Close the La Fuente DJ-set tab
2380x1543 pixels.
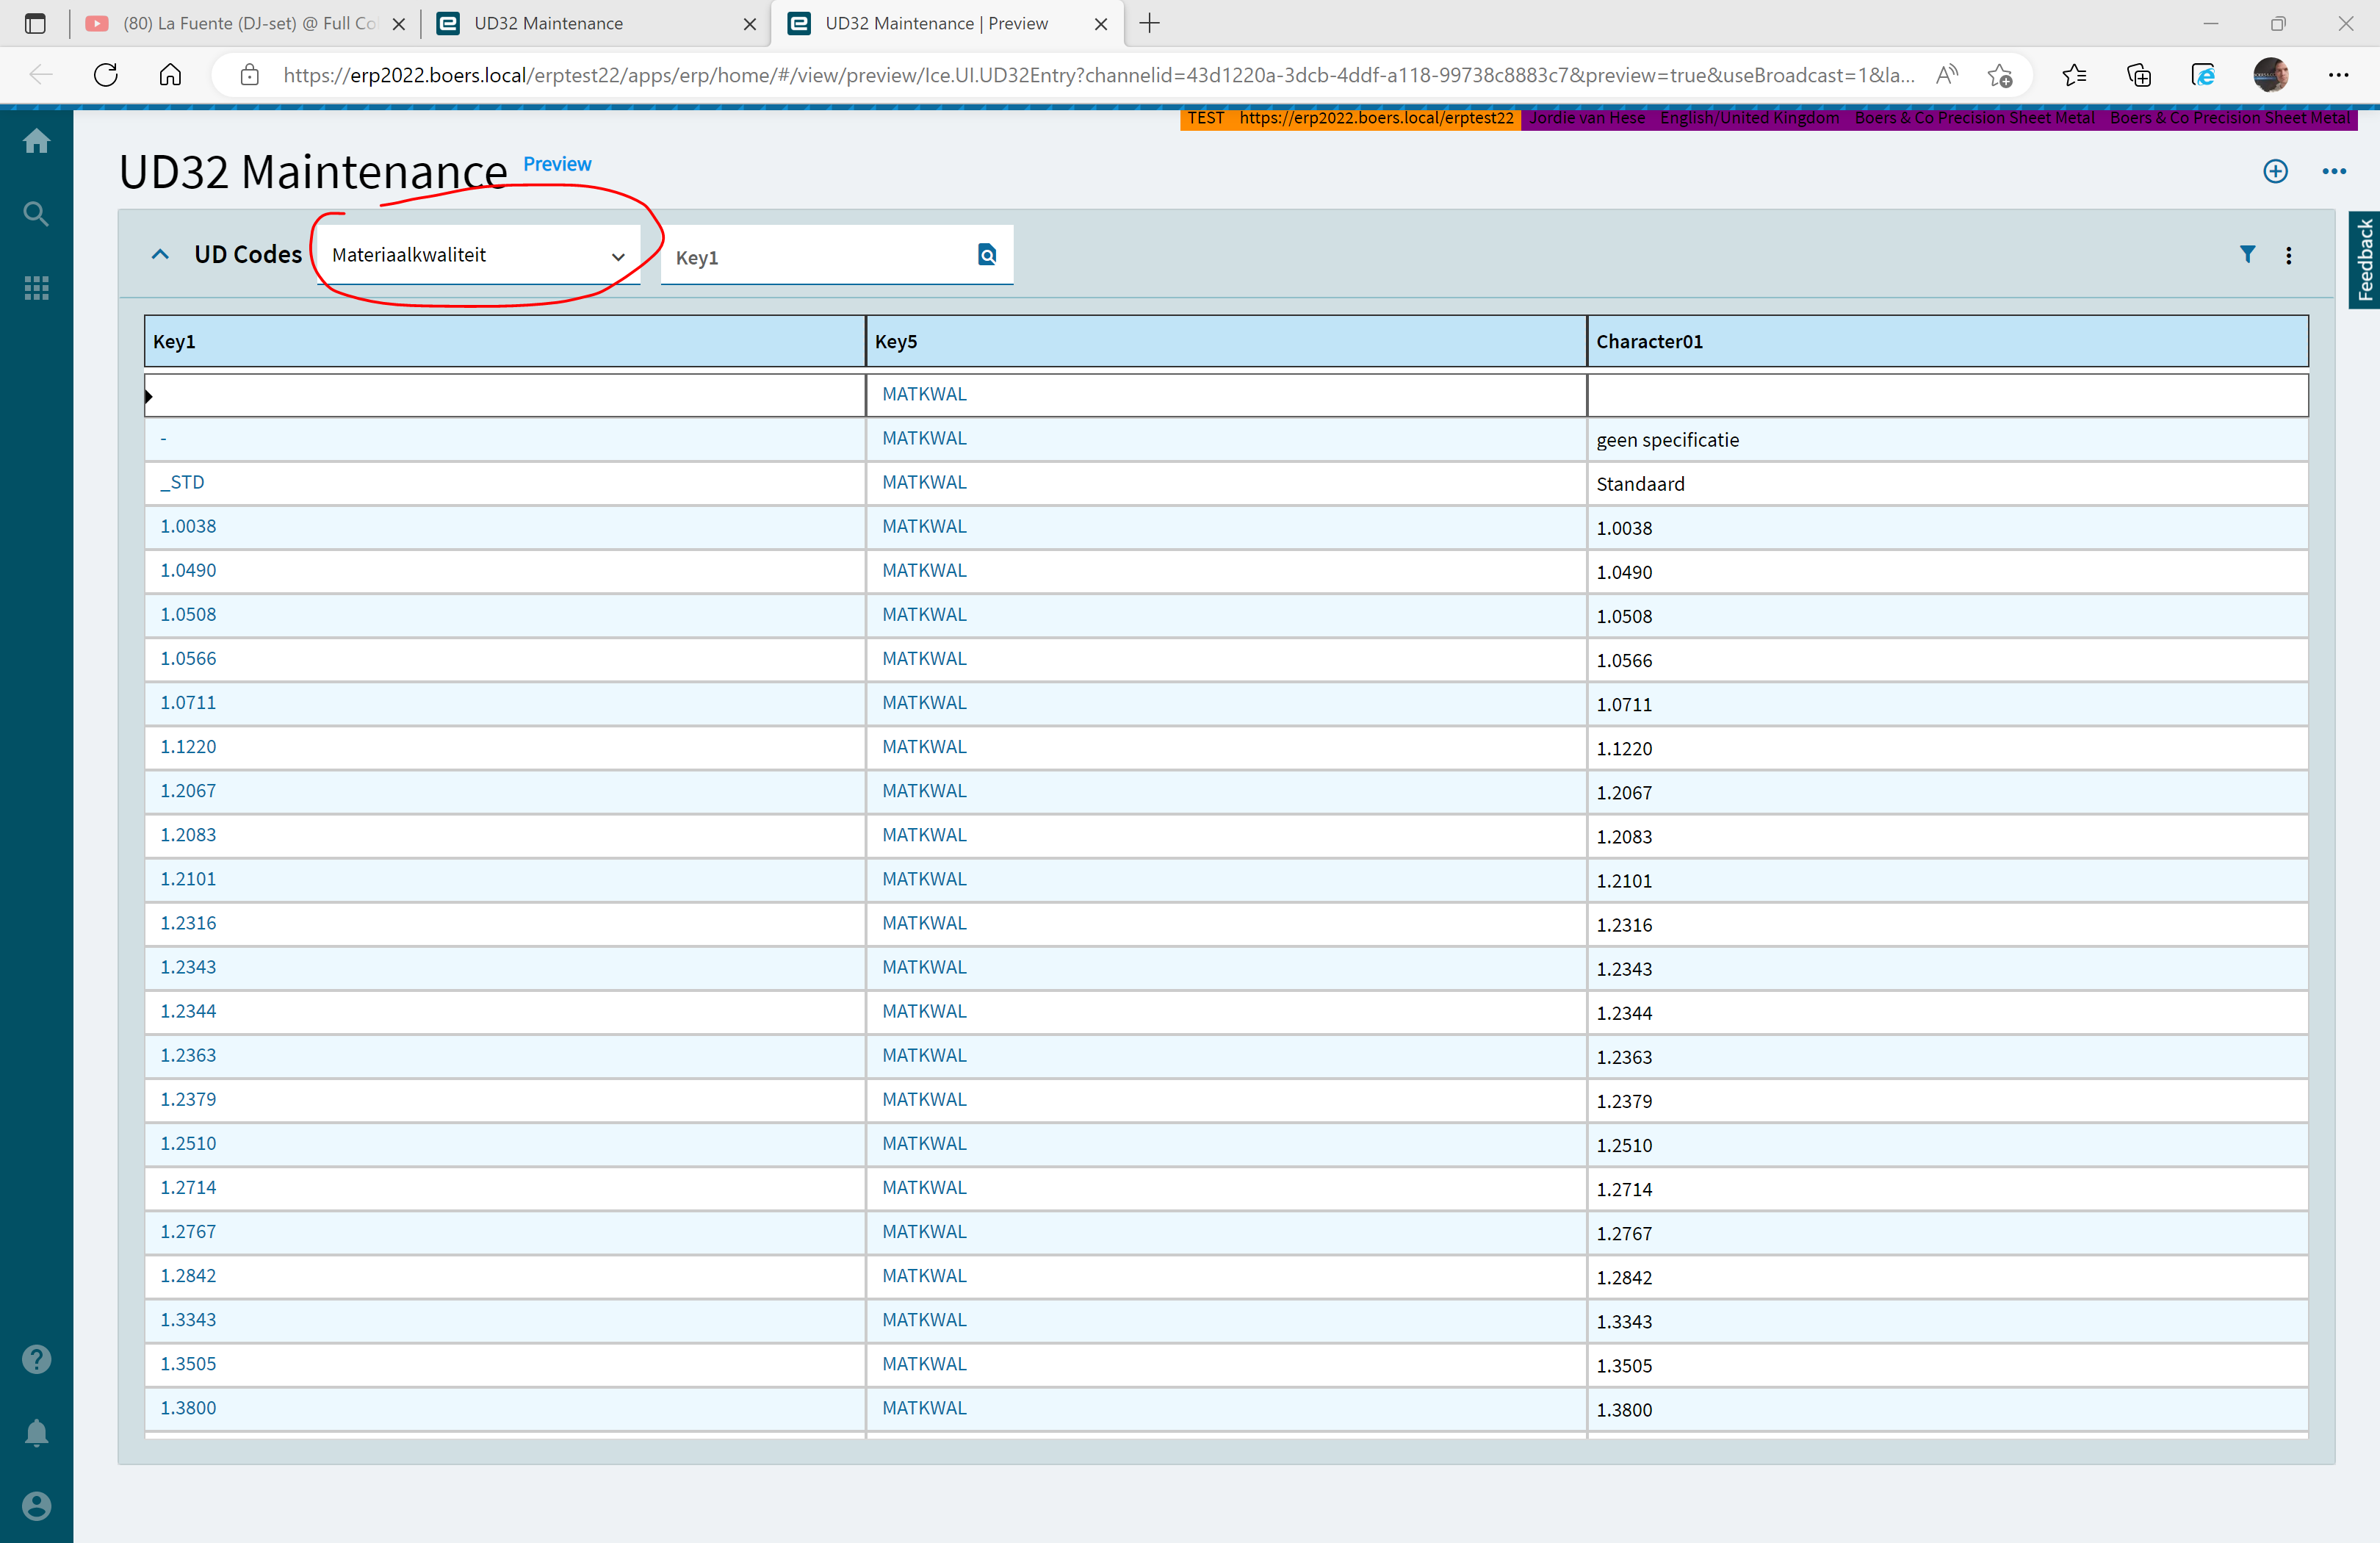coord(399,24)
